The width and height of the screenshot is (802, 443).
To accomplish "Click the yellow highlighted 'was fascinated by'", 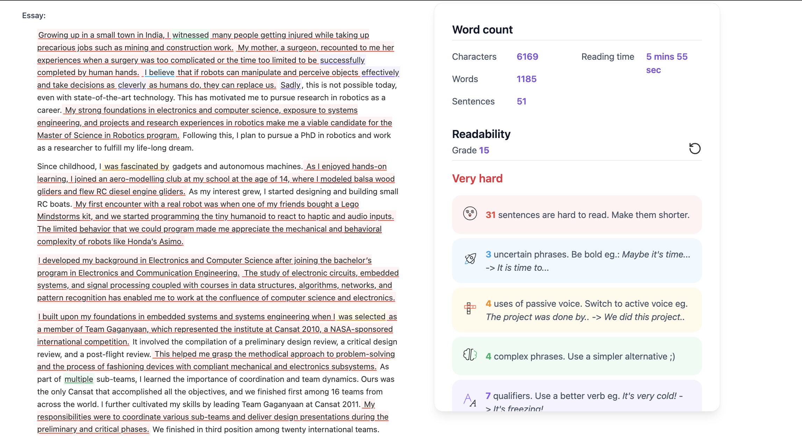I will coord(137,166).
